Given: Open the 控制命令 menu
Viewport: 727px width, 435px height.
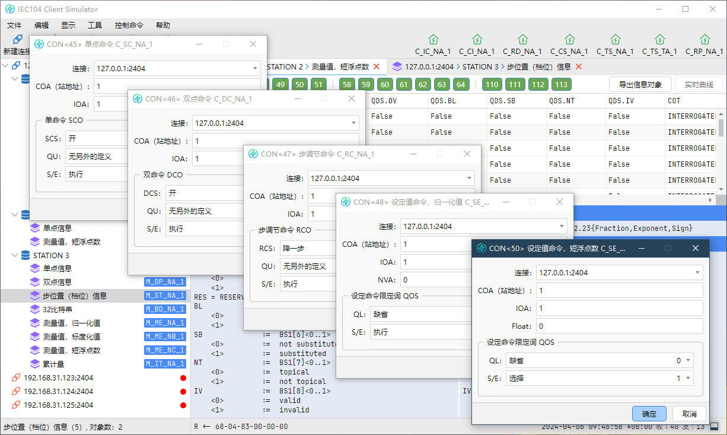Looking at the screenshot, I should pos(129,26).
